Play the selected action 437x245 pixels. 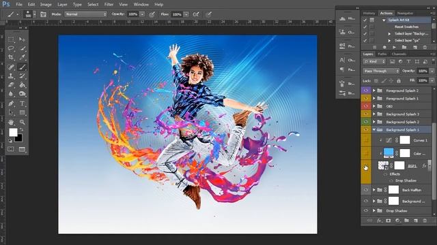pos(394,47)
